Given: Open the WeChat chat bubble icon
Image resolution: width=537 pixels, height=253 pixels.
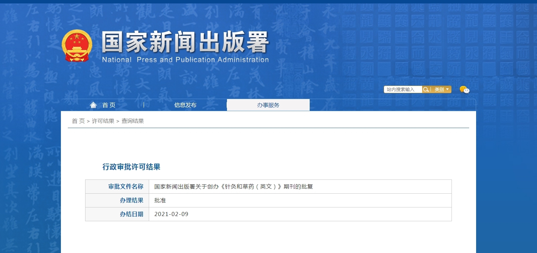Looking at the screenshot, I should pyautogui.click(x=464, y=90).
